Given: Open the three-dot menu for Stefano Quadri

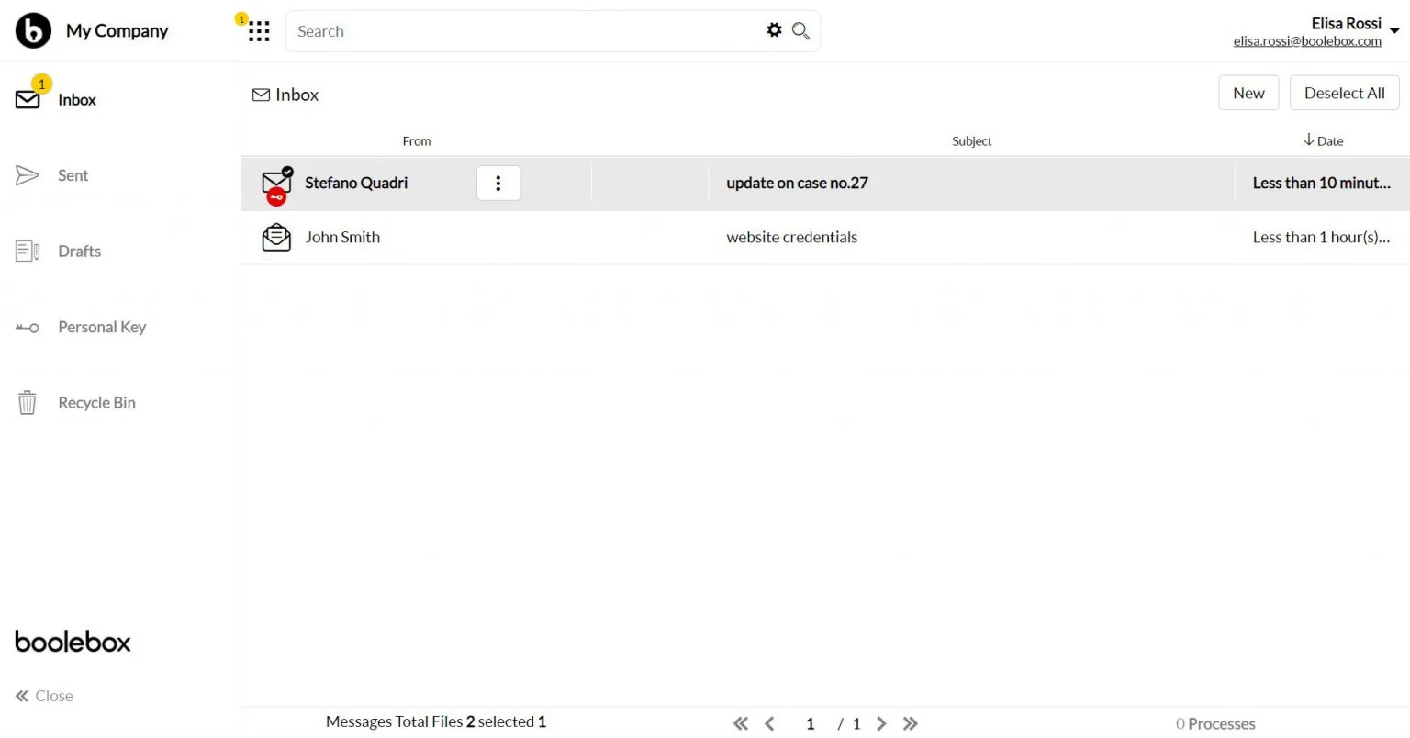Looking at the screenshot, I should pyautogui.click(x=498, y=183).
